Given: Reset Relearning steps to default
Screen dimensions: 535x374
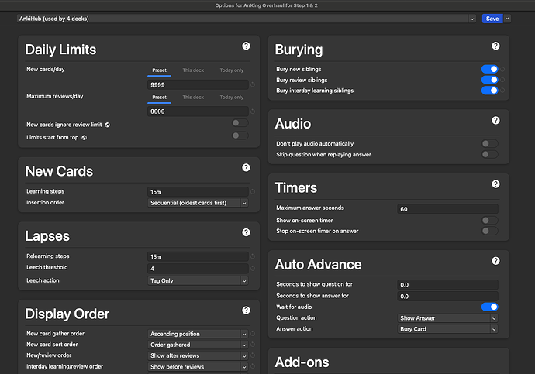Looking at the screenshot, I should click(x=253, y=256).
